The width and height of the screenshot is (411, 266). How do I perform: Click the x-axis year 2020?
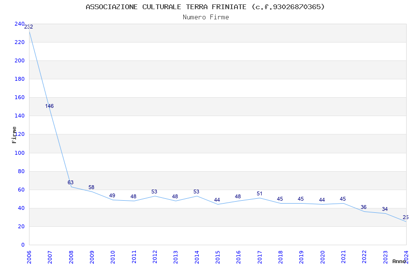323,257
